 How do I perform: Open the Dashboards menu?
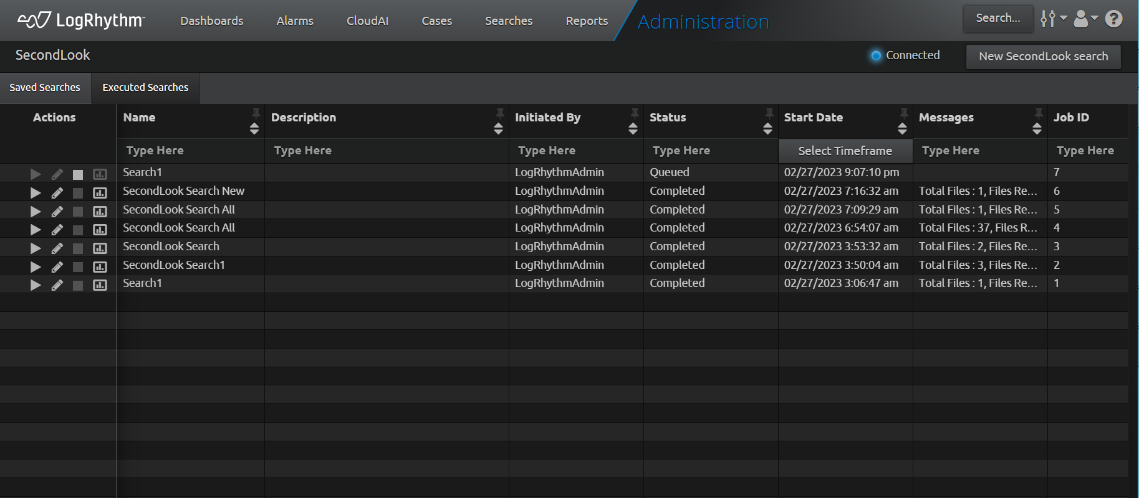(x=212, y=21)
